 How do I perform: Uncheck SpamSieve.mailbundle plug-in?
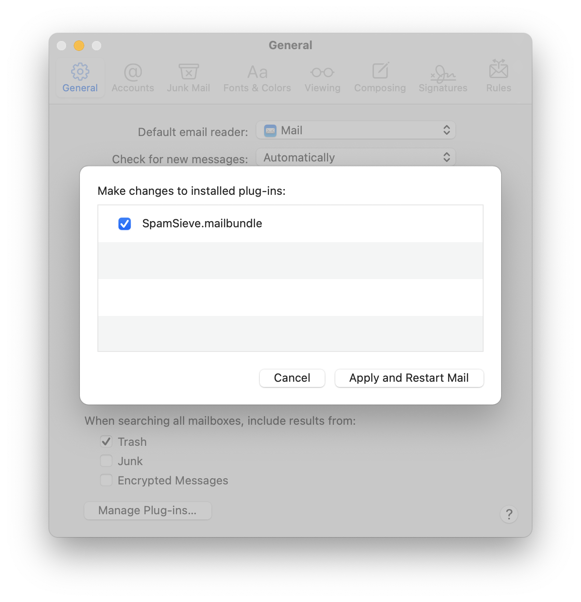click(124, 224)
